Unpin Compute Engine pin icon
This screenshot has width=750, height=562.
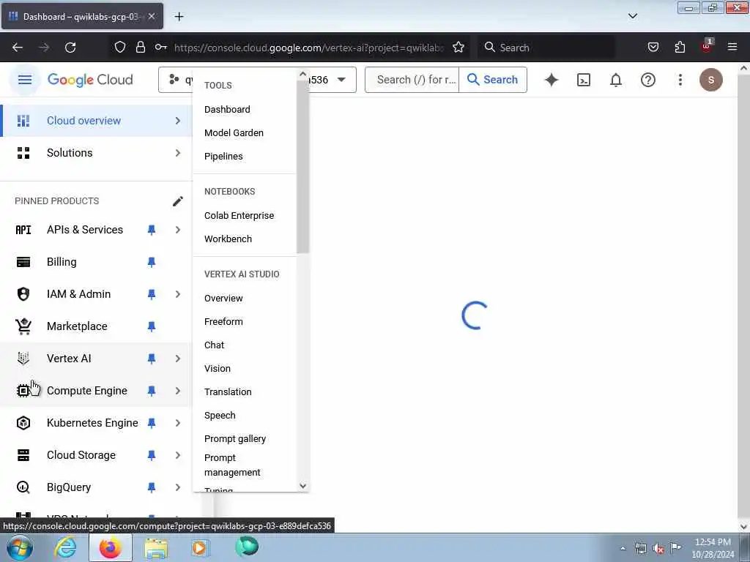(151, 391)
